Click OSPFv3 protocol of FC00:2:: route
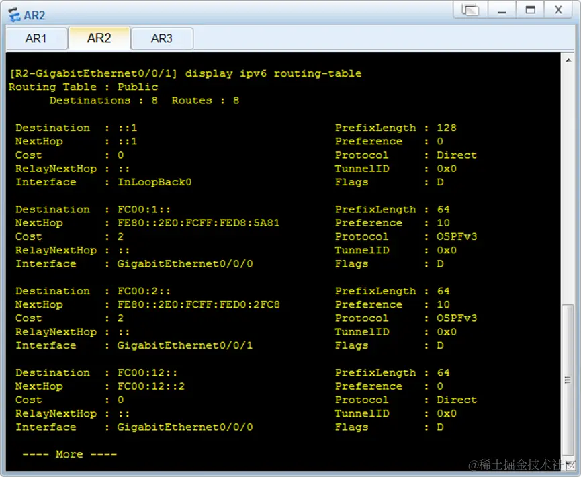581x477 pixels. (x=457, y=318)
